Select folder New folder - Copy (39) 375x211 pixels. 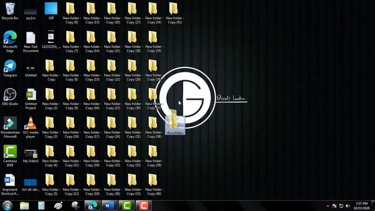tap(154, 156)
